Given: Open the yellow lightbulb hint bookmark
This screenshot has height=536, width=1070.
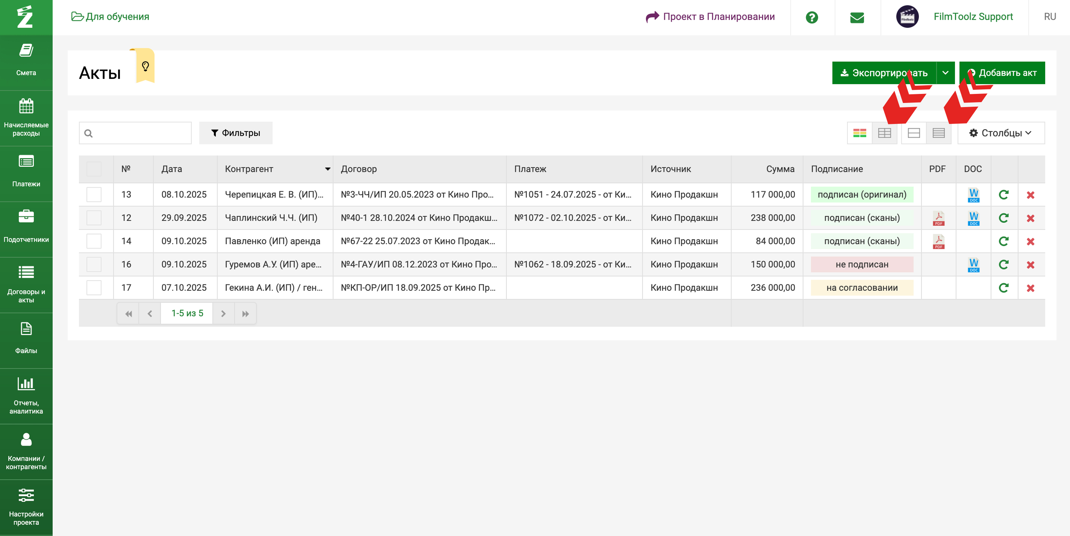Looking at the screenshot, I should pyautogui.click(x=145, y=66).
